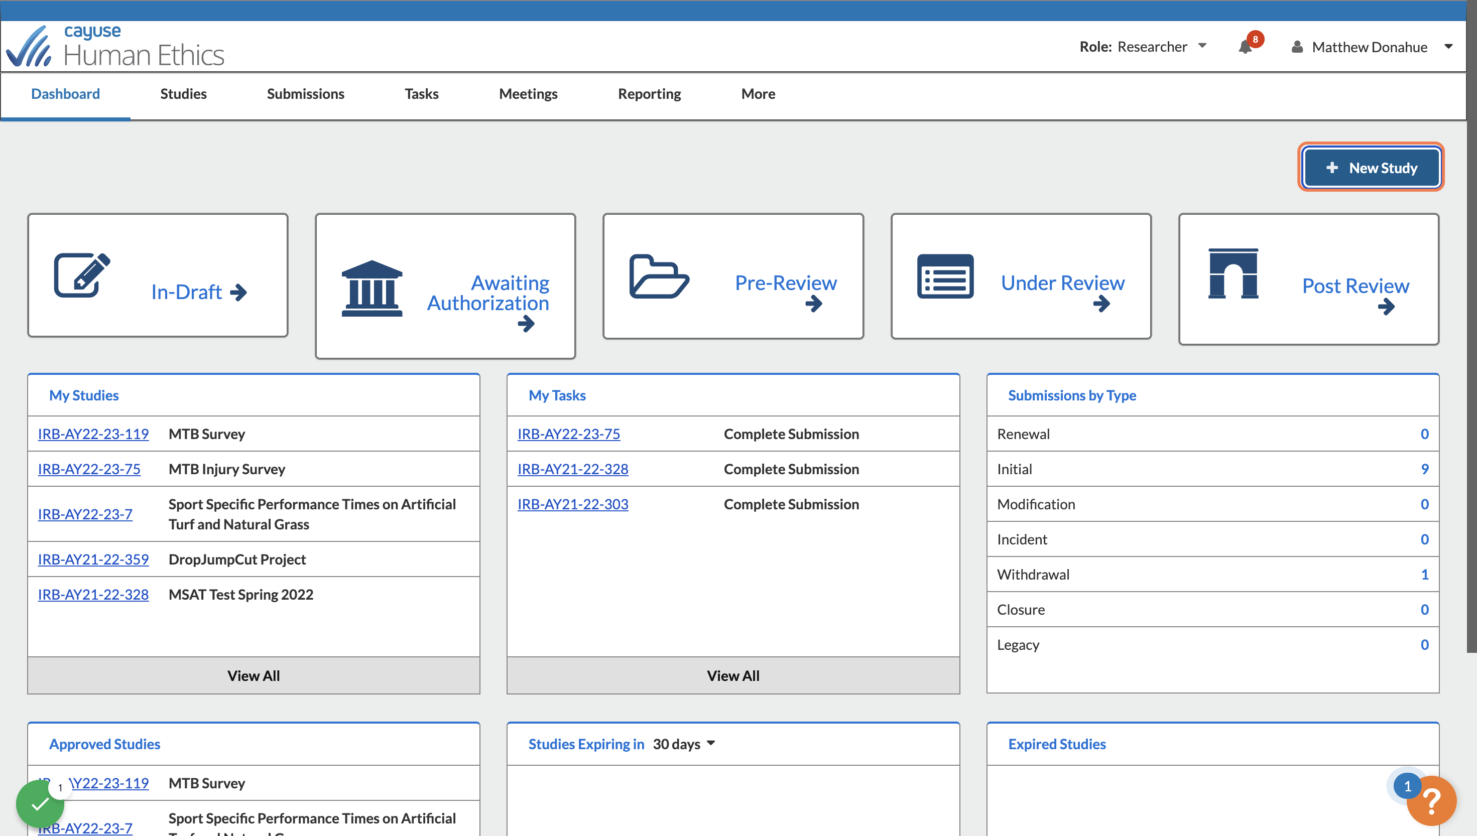The height and width of the screenshot is (836, 1477).
Task: Click the Withdrawal submissions count 1
Action: pyautogui.click(x=1424, y=574)
